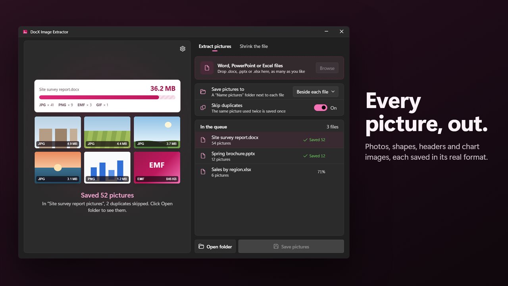Click the Saved 52 pictures heading
Viewport: 508px width, 286px height.
point(107,195)
